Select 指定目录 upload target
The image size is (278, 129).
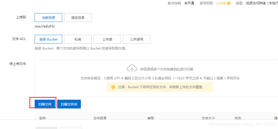[x=78, y=18]
